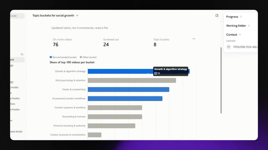Click the uploaded file table icon
The width and height of the screenshot is (268, 150).
(229, 47)
